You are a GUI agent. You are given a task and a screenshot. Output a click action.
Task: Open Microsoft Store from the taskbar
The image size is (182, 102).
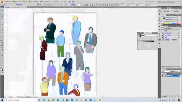[x=67, y=100]
